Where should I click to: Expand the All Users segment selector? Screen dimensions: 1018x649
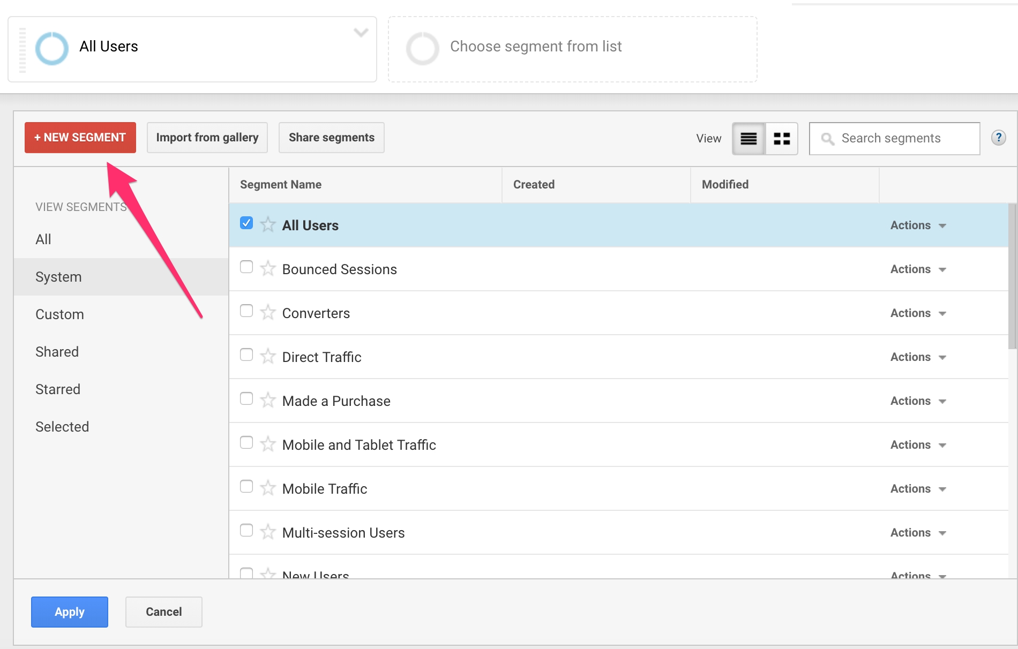coord(361,33)
